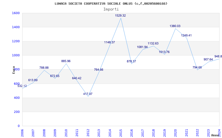The width and height of the screenshot is (222, 138).
Task: Click the 2020 x-axis year label
Action: [175, 133]
